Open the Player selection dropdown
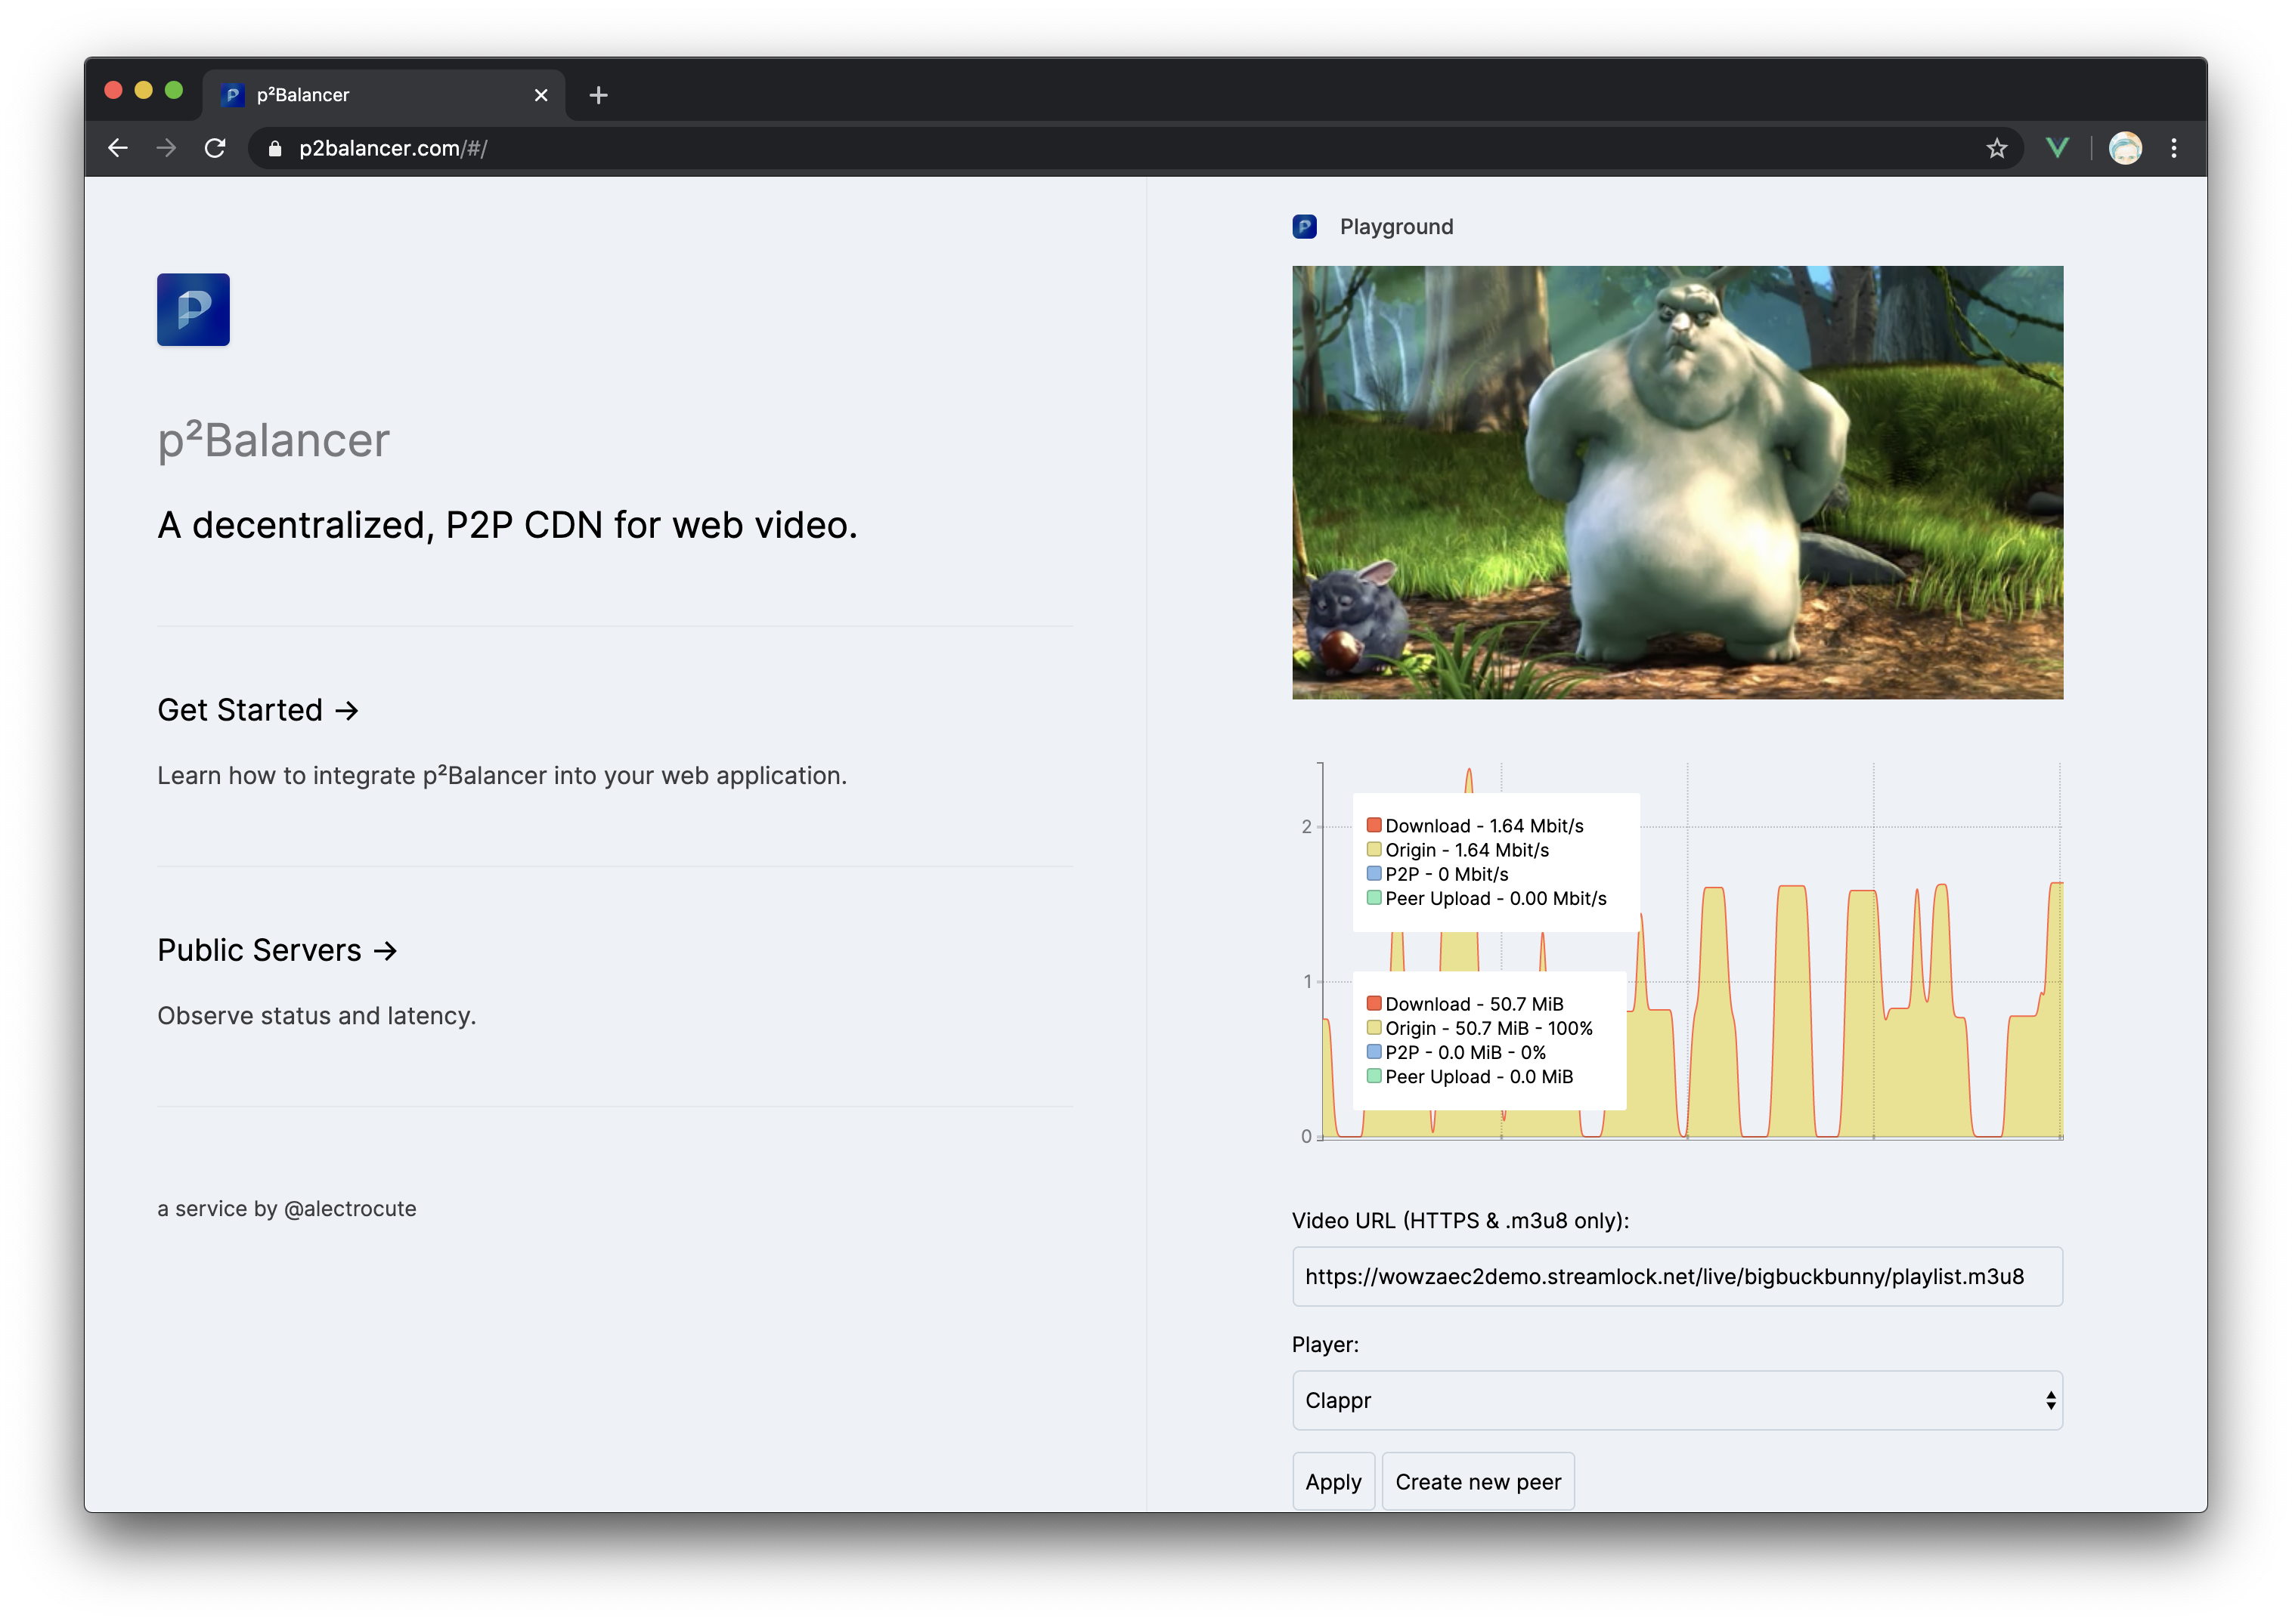Viewport: 2292px width, 1624px height. (1677, 1400)
